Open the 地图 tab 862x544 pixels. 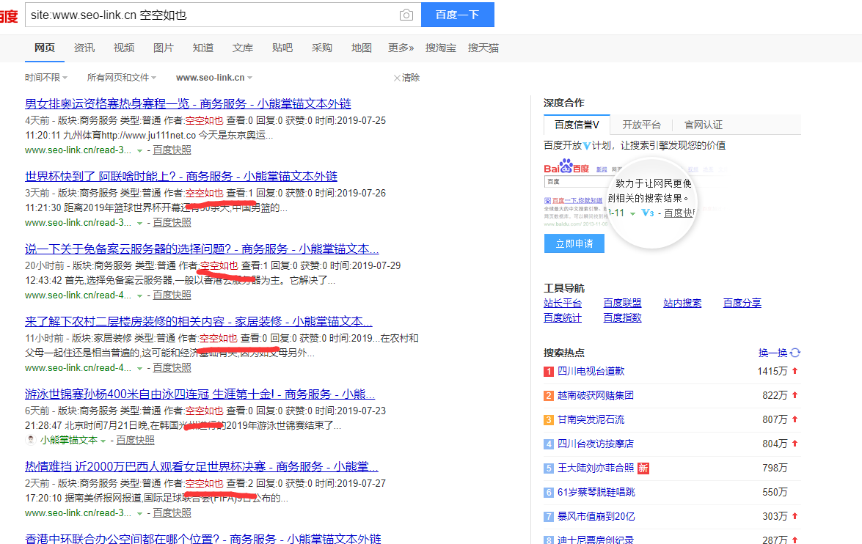361,48
